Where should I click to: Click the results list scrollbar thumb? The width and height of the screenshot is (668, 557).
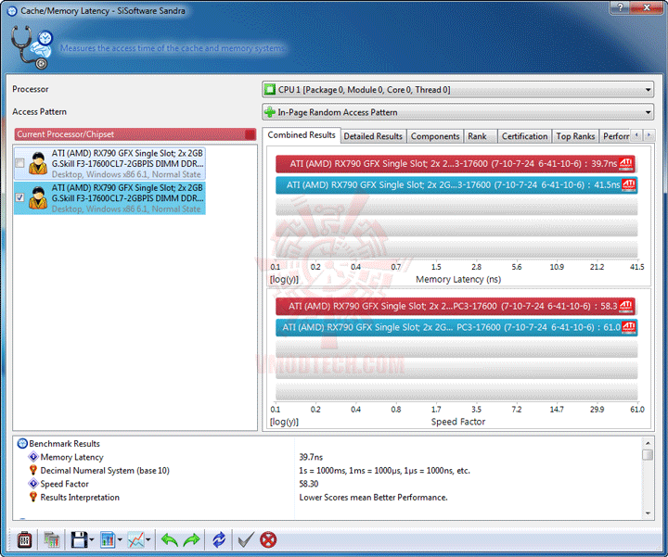[x=648, y=454]
